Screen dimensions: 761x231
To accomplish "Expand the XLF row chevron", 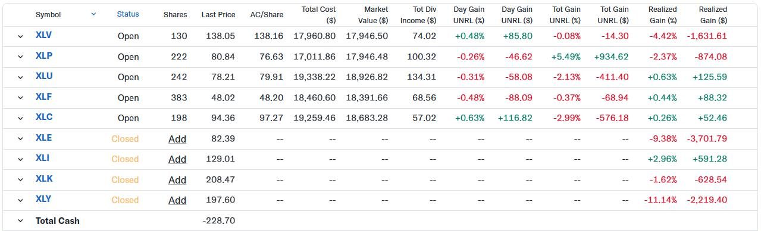I will (x=20, y=98).
